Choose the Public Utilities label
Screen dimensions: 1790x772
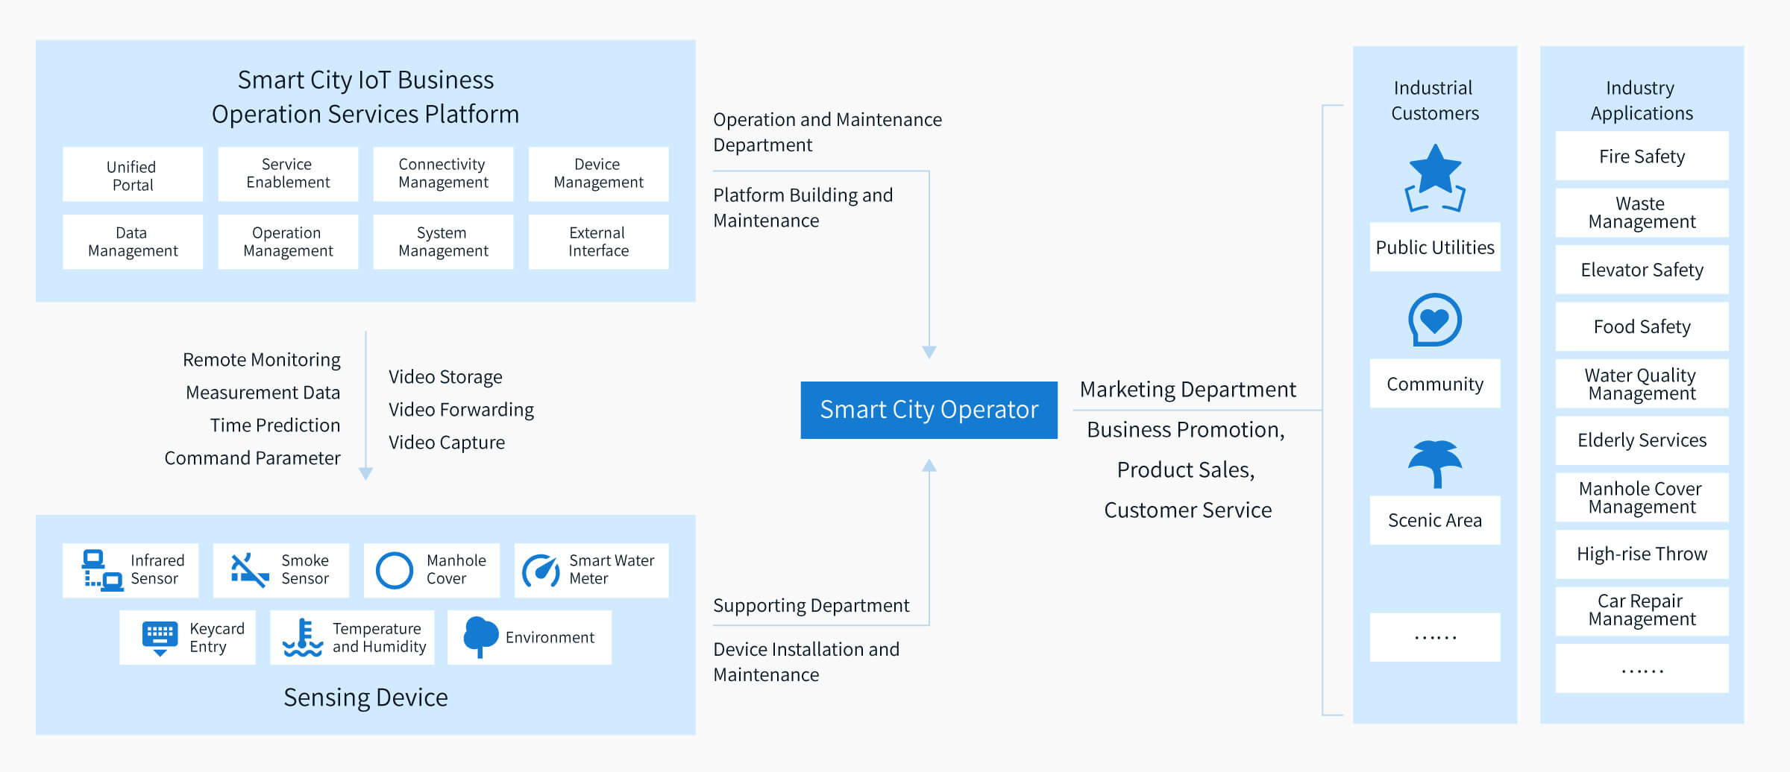coord(1435,247)
